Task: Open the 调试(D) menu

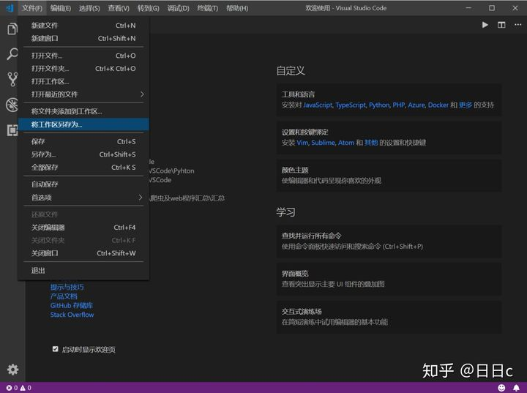Action: pyautogui.click(x=178, y=8)
